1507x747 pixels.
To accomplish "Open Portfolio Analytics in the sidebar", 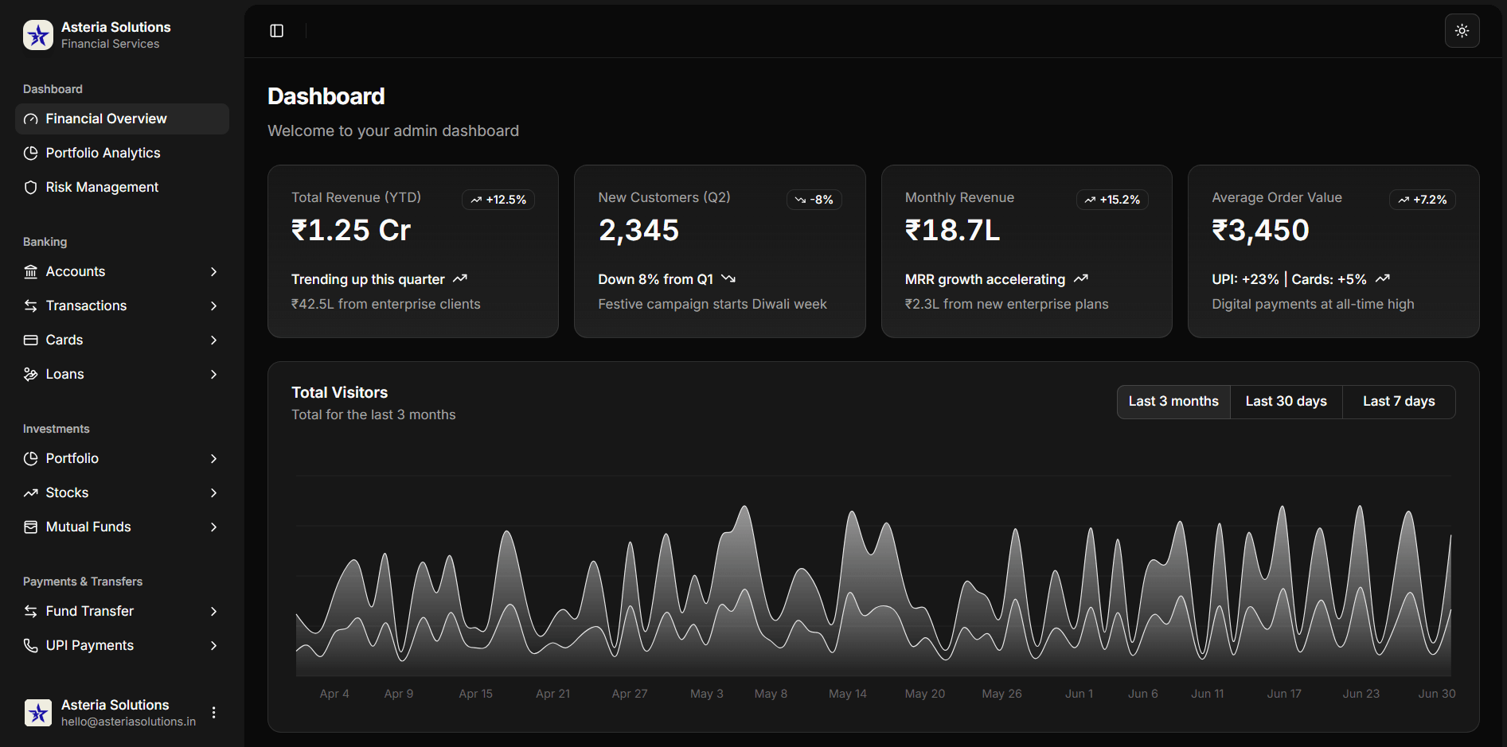I will point(122,153).
